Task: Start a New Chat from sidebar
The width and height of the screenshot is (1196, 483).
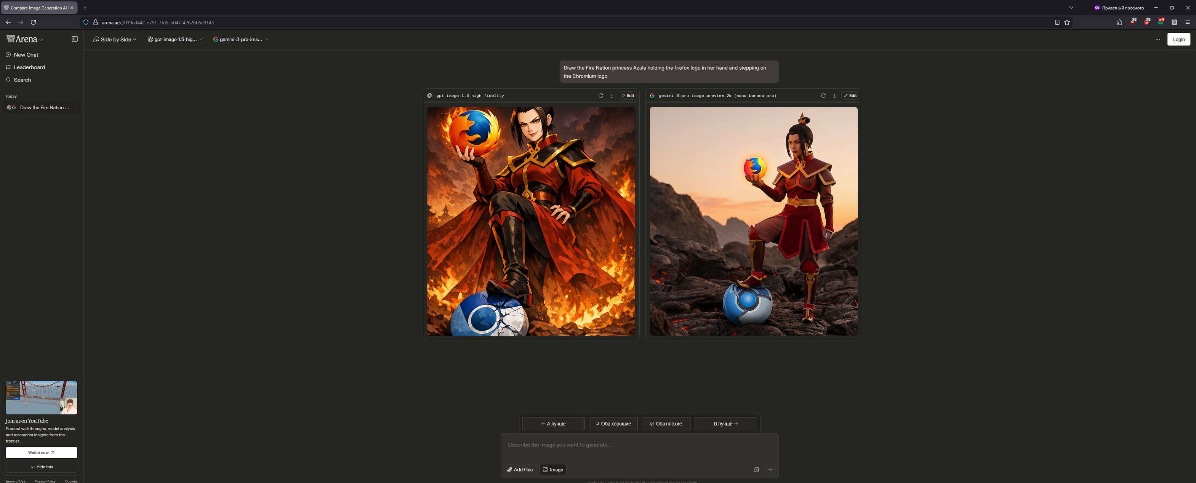Action: (x=26, y=55)
